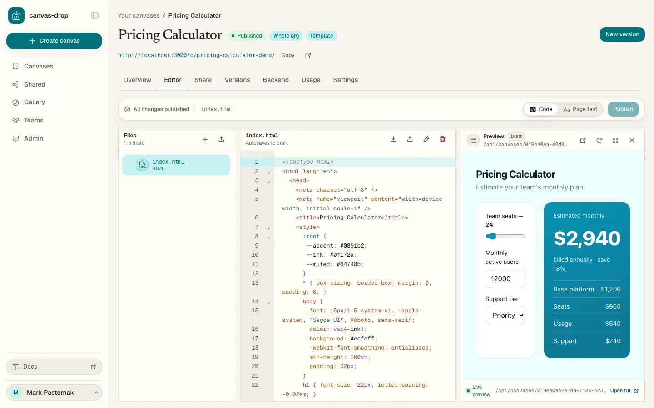Select the Editor tab
The width and height of the screenshot is (654, 408).
(173, 80)
